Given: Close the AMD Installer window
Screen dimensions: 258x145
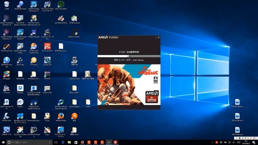Looking at the screenshot, I should point(158,37).
